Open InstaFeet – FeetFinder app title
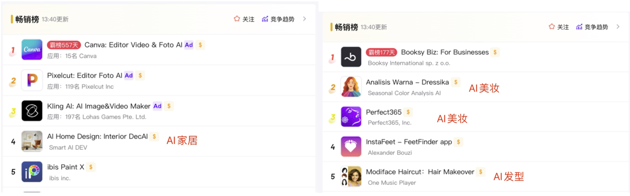The height and width of the screenshot is (196, 630). click(x=409, y=142)
